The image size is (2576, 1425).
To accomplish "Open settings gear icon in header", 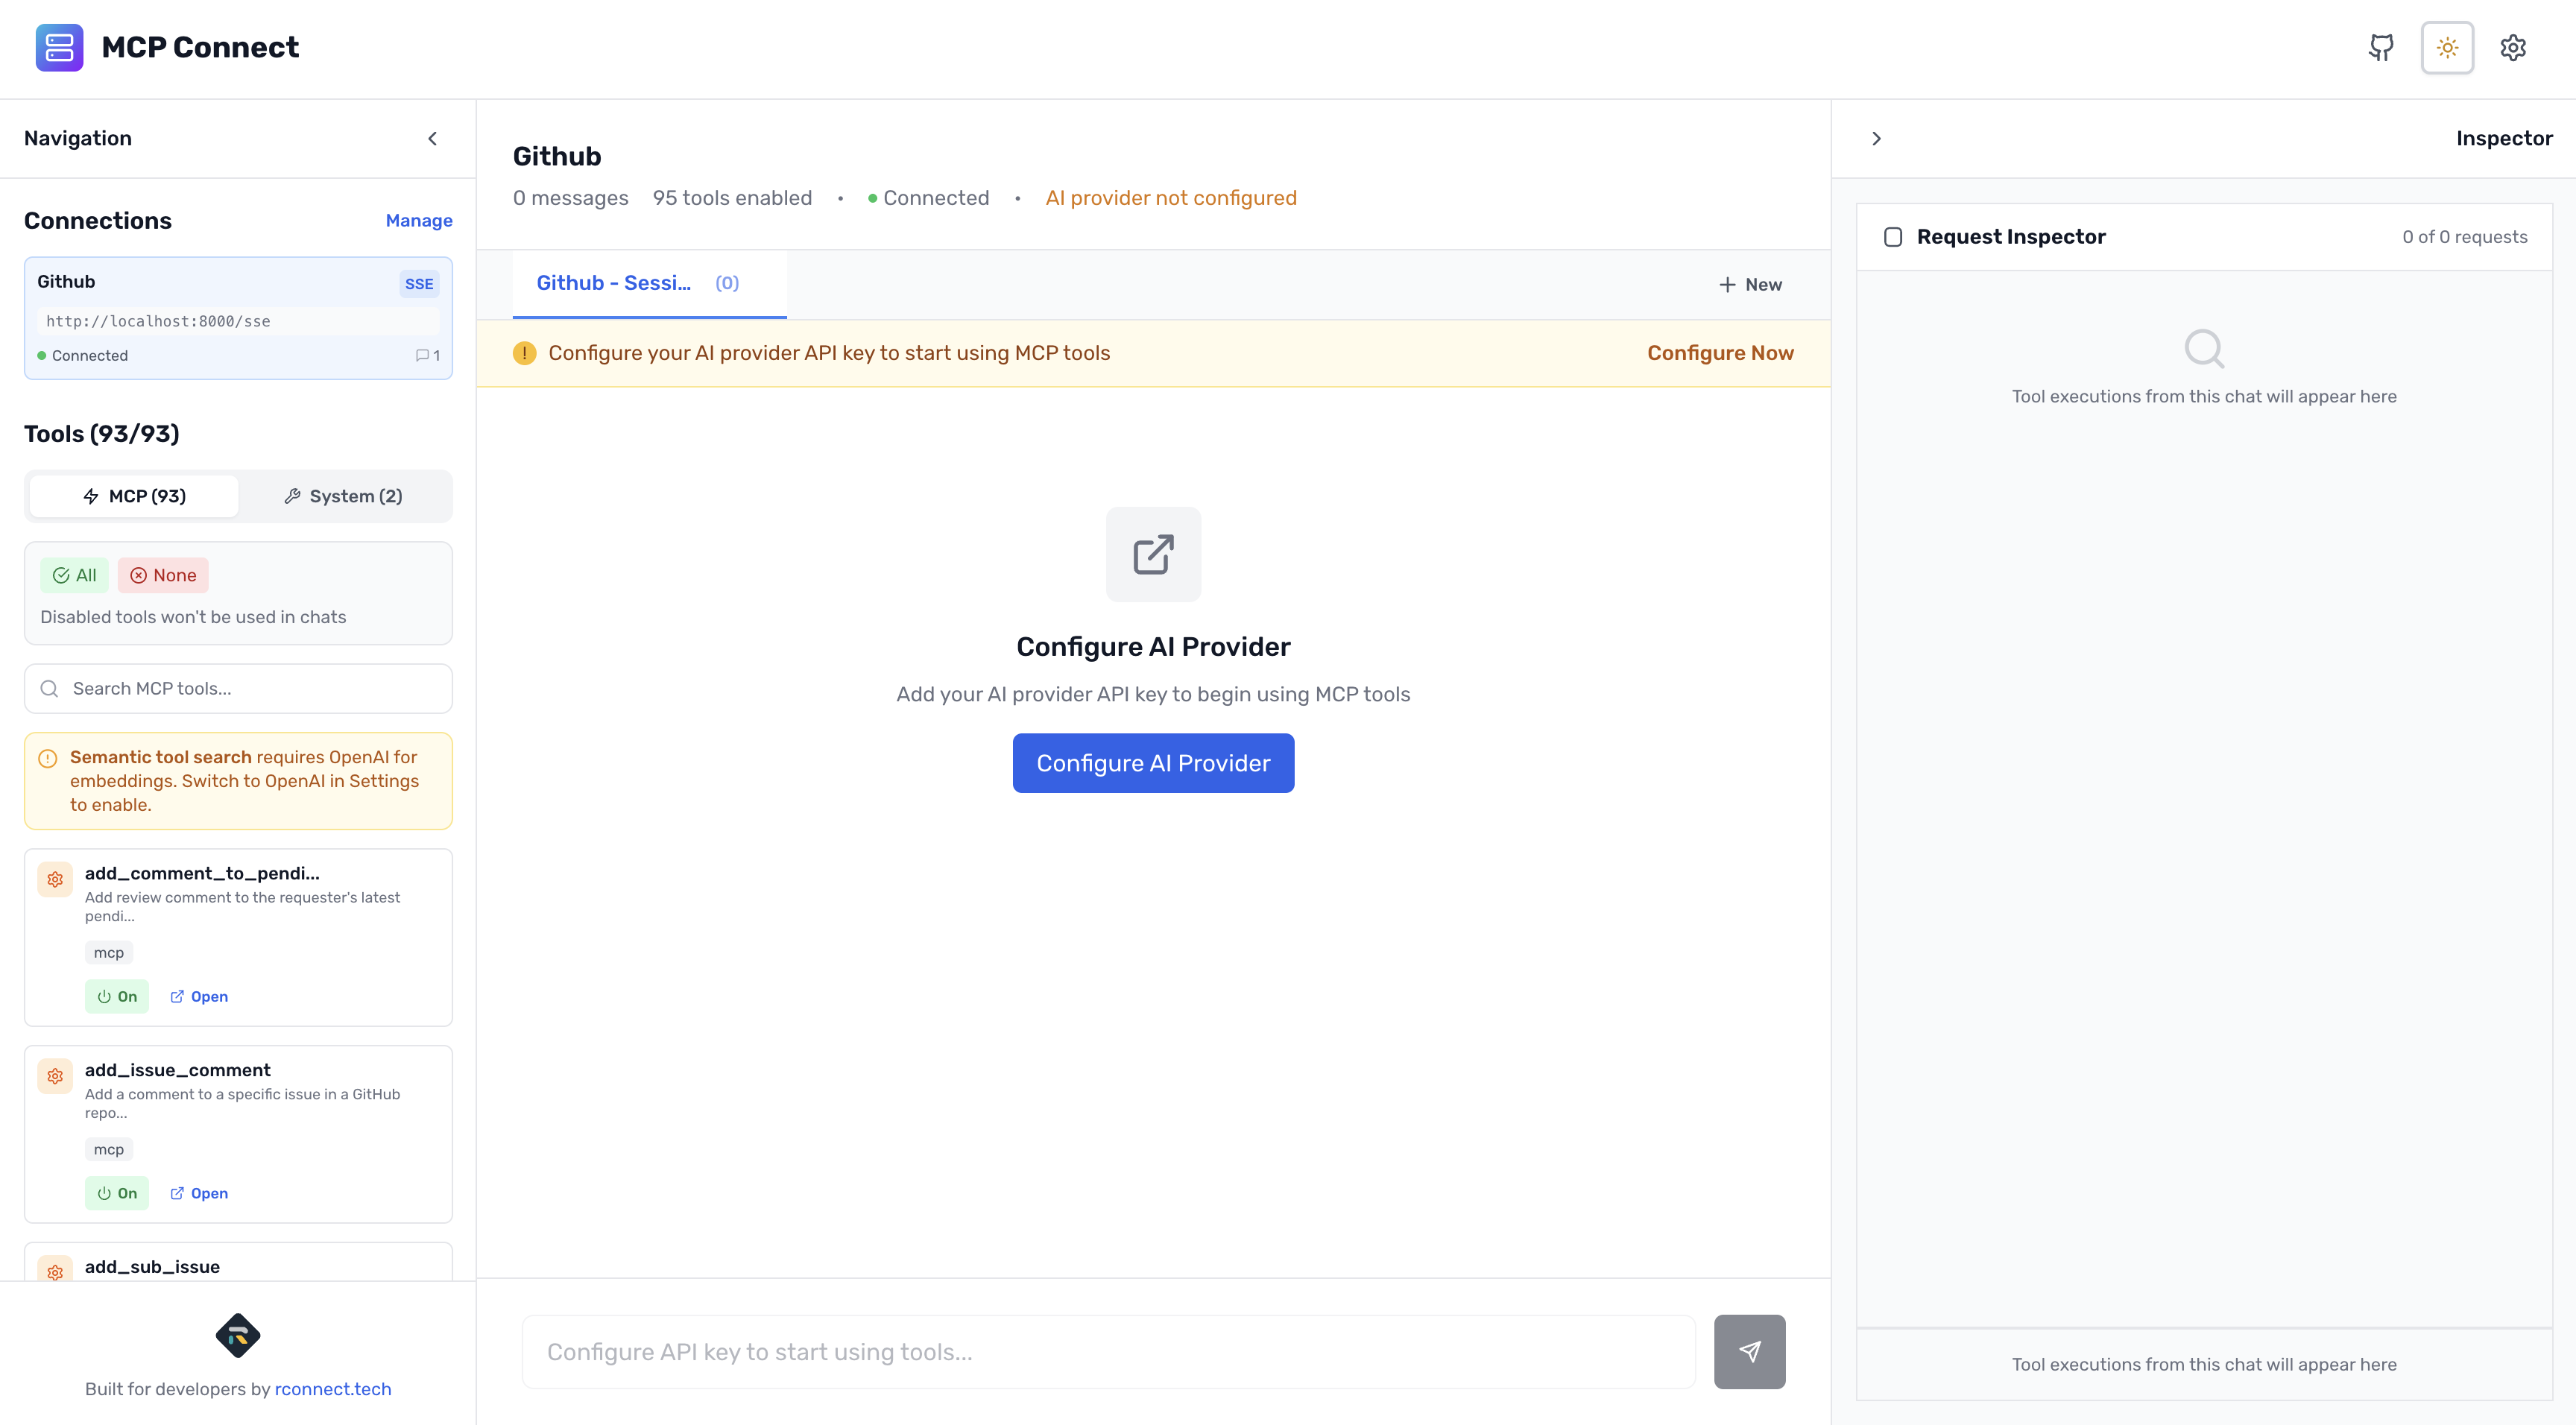I will click(2513, 47).
